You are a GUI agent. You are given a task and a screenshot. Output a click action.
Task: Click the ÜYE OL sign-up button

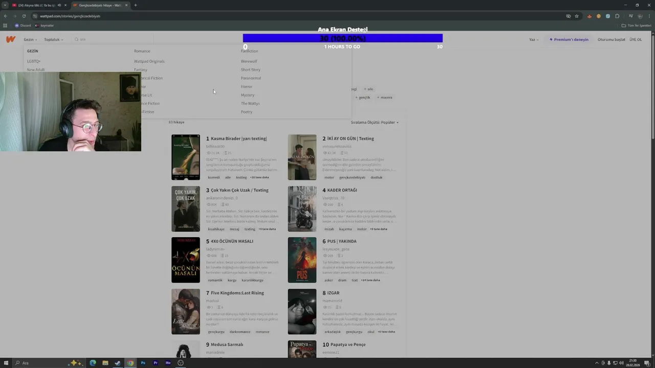tap(636, 39)
